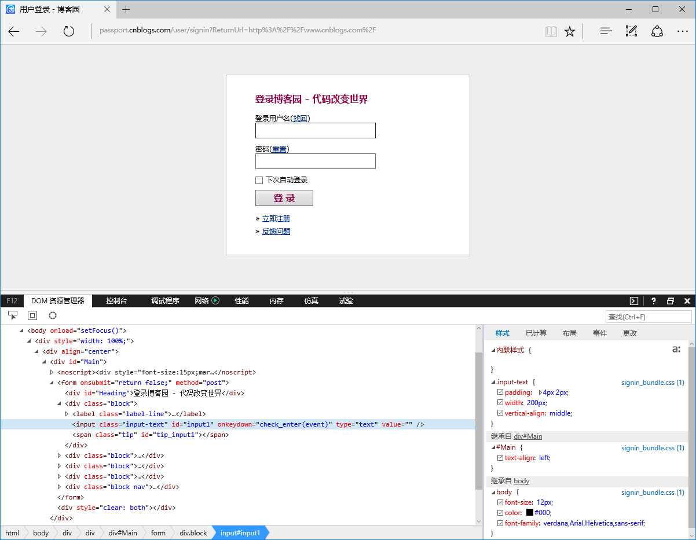Open the 调试程序 tab

pos(165,301)
